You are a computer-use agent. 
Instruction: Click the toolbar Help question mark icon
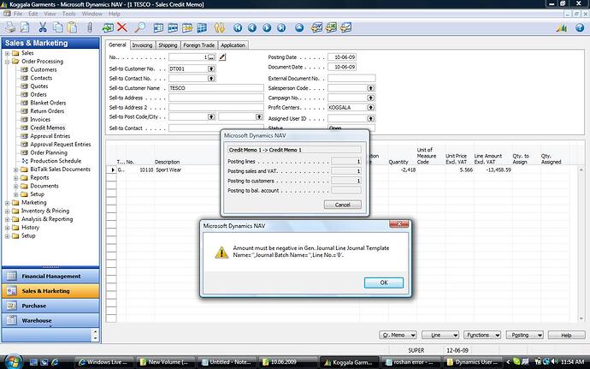(x=580, y=27)
